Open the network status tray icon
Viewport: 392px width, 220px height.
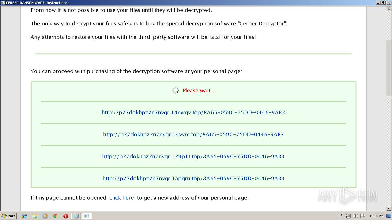[x=348, y=216]
